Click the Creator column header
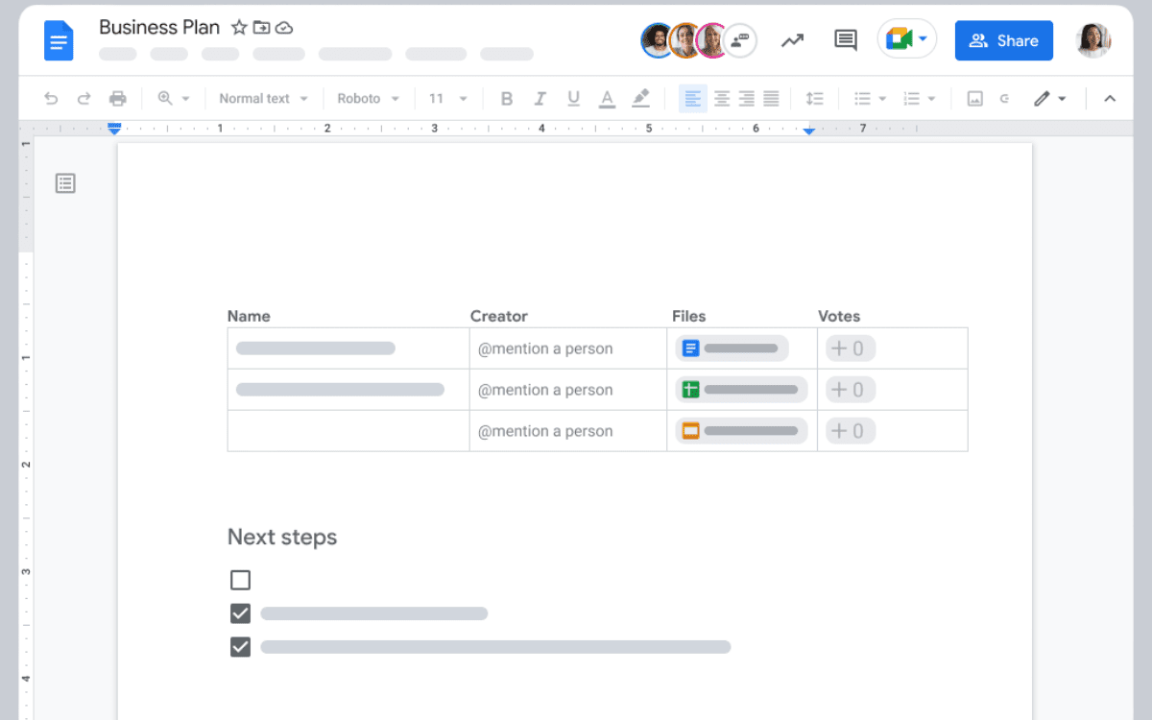Viewport: 1152px width, 720px height. [x=499, y=316]
